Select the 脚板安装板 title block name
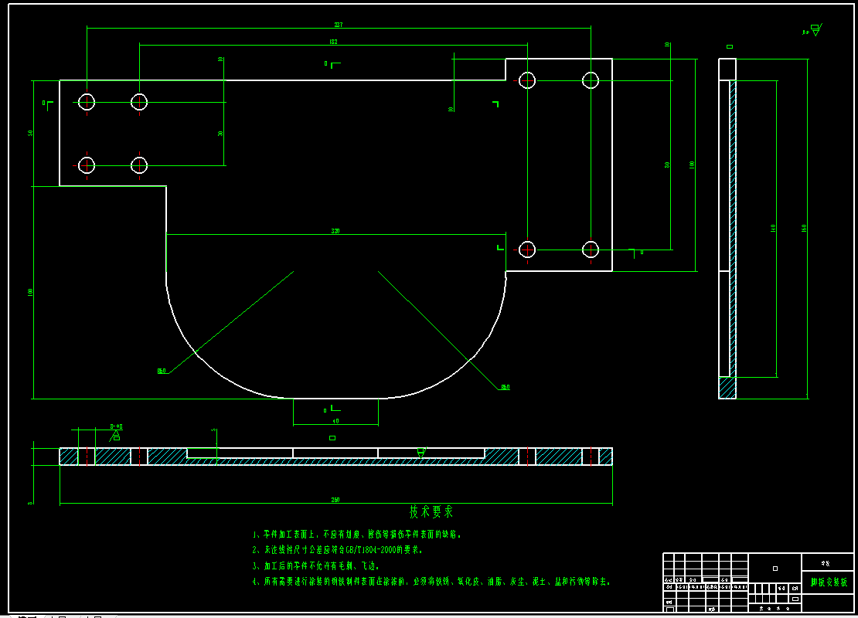 pos(829,582)
